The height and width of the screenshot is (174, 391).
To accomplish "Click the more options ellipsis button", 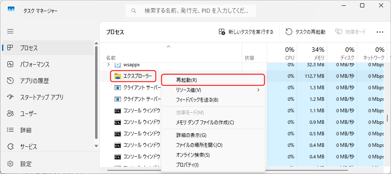I will point(379,32).
